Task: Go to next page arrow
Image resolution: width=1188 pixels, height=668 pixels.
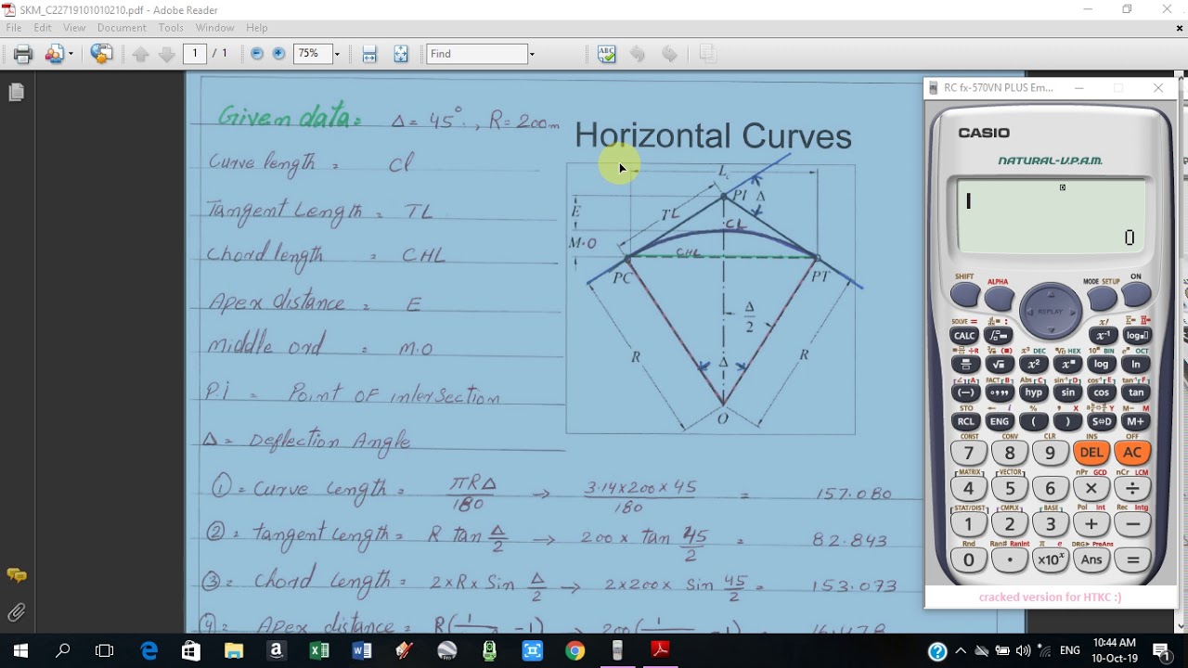Action: (x=167, y=54)
